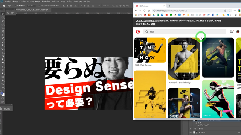Select the Clone Stamp tool
The height and width of the screenshot is (135, 241).
pyautogui.click(x=3, y=45)
